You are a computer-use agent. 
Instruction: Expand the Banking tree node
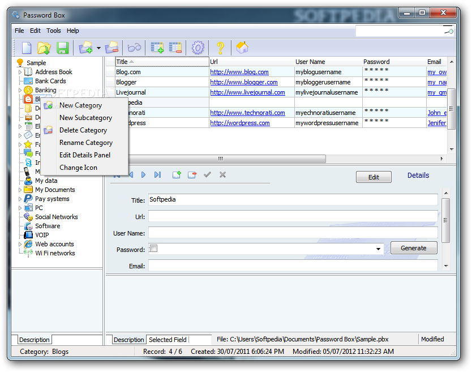[x=20, y=91]
